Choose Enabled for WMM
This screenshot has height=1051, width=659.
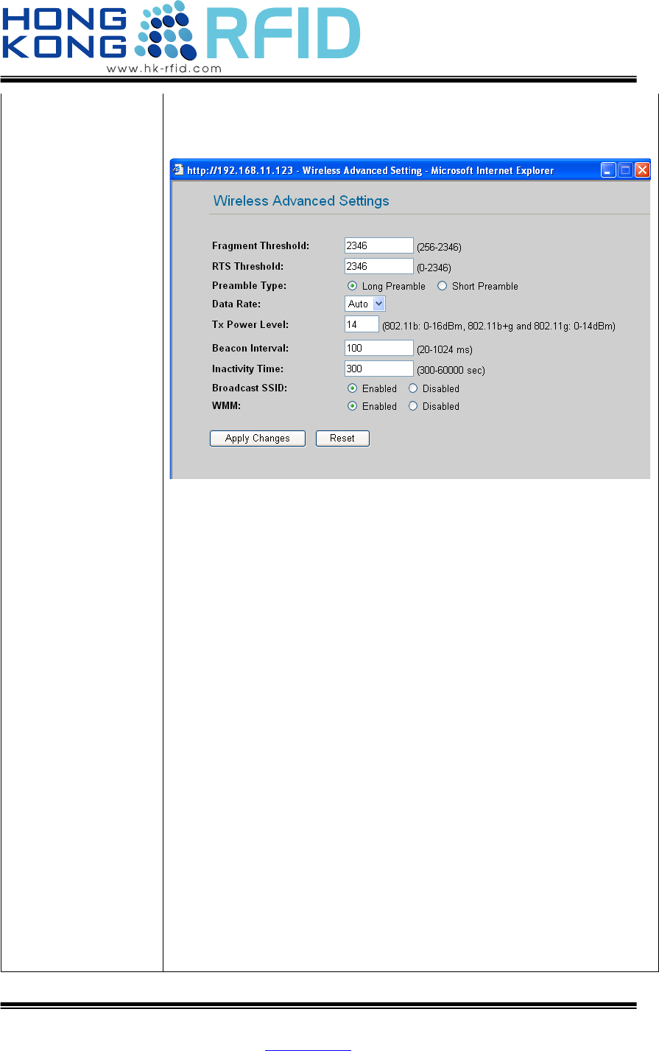coord(352,406)
